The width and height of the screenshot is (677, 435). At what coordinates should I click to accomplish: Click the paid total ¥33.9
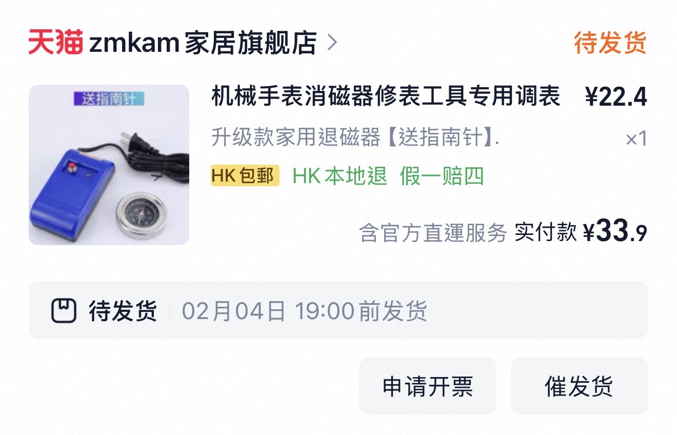pos(615,232)
